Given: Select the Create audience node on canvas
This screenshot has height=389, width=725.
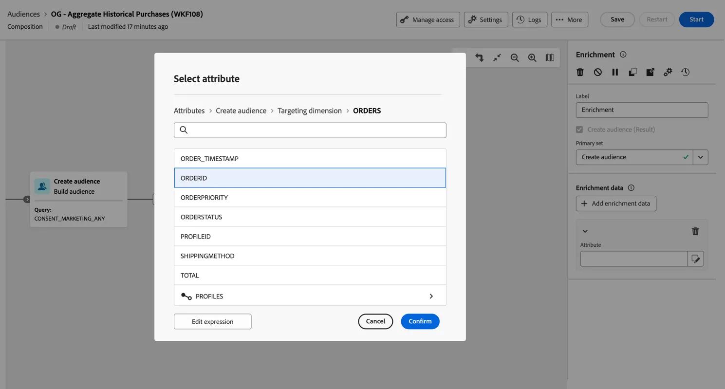Looking at the screenshot, I should pyautogui.click(x=79, y=199).
